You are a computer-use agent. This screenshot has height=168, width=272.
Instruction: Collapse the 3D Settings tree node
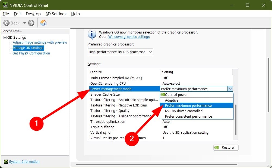(5, 37)
